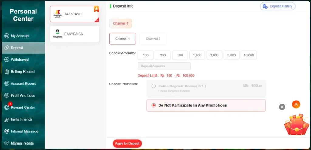Screen dimensions: 311x150
Task: Click the Deposit Limit Rs 100 - 100,000 text
Action: click(166, 76)
